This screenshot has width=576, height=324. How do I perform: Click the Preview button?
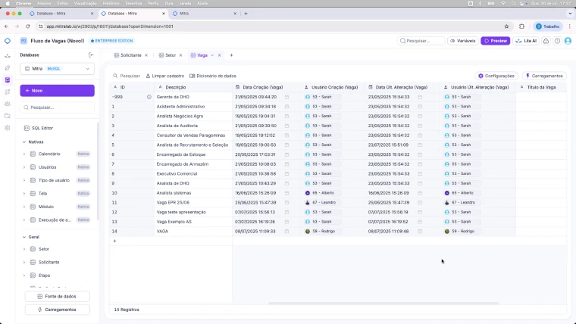click(x=495, y=41)
